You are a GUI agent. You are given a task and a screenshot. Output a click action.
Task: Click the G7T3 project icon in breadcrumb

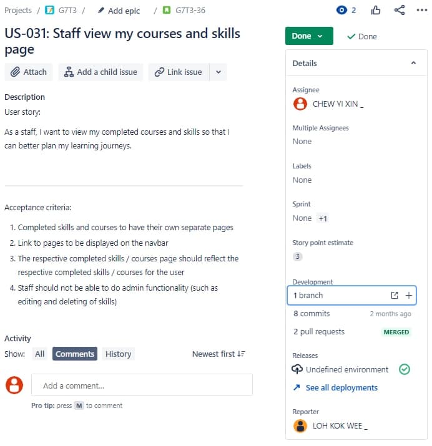[x=50, y=11]
